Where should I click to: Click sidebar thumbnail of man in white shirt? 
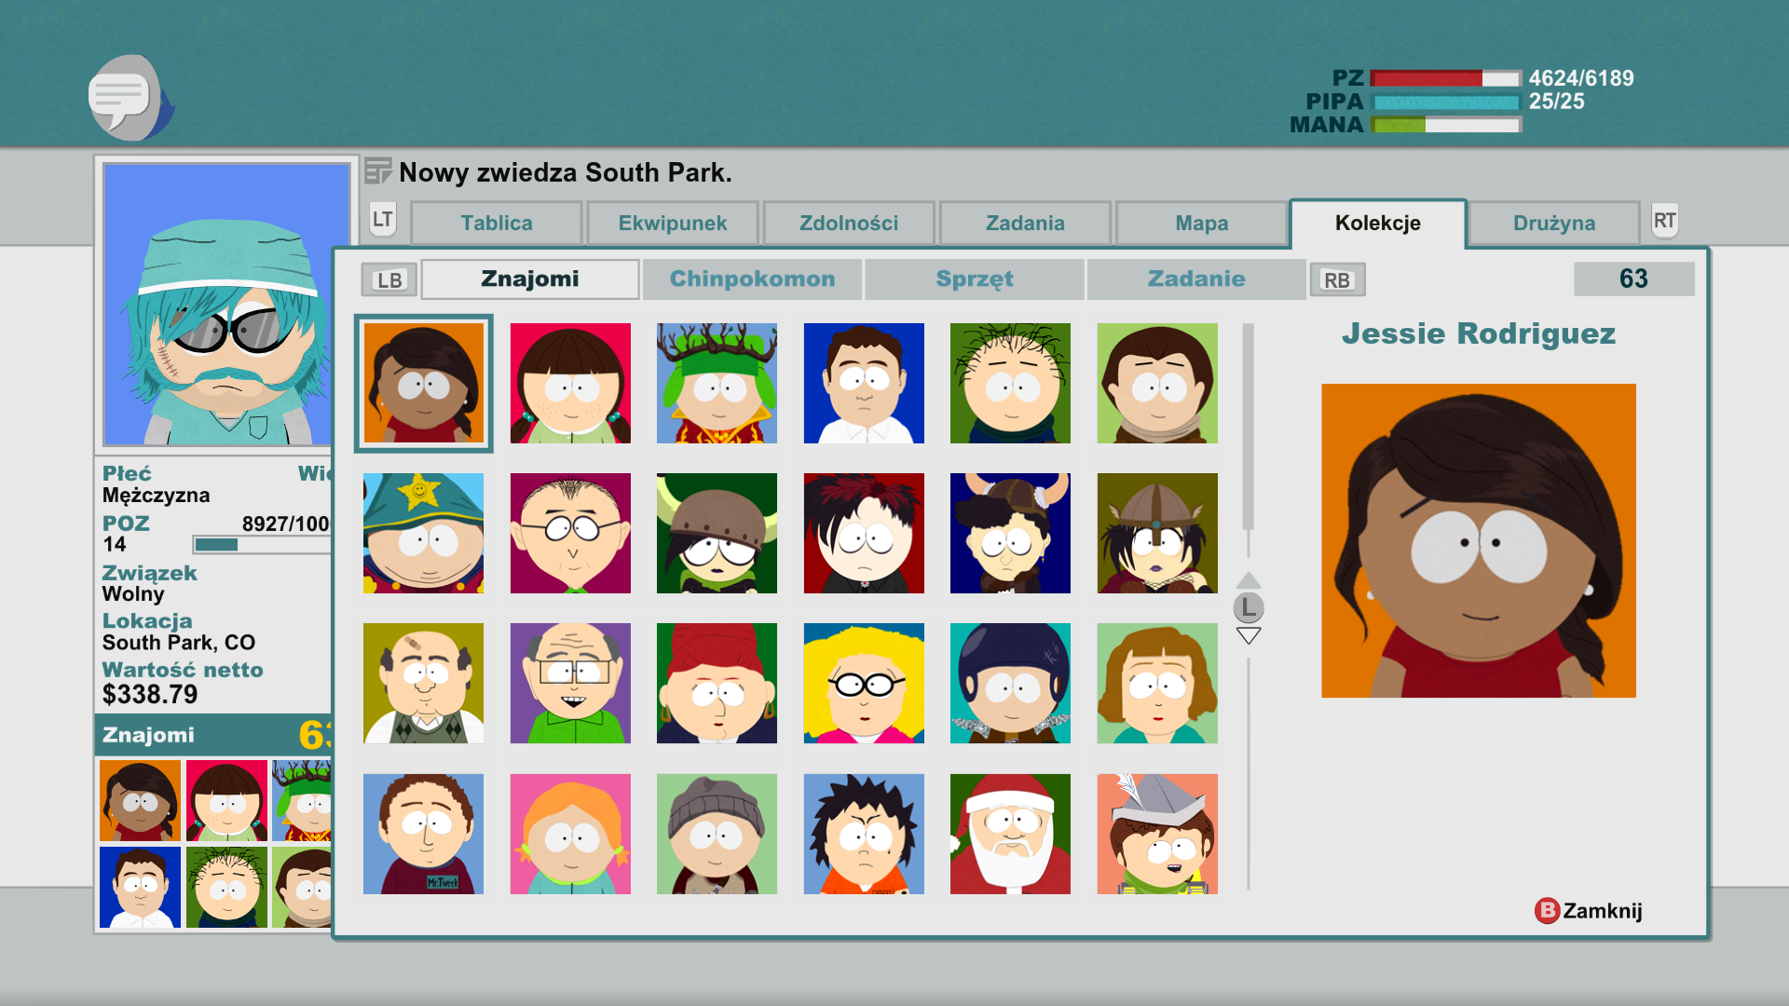point(140,887)
